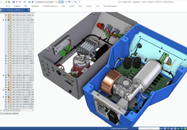The width and height of the screenshot is (187, 130).
Task: Select the copper cylinder part in the 3D model
Action: 110,82
